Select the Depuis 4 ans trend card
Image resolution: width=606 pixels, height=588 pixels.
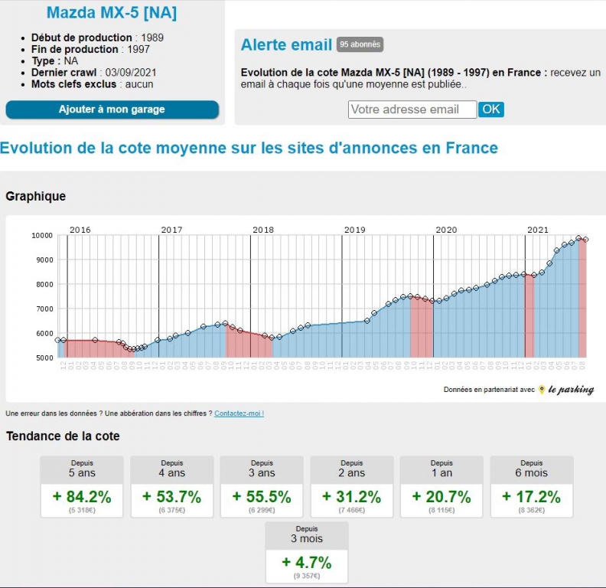[172, 487]
